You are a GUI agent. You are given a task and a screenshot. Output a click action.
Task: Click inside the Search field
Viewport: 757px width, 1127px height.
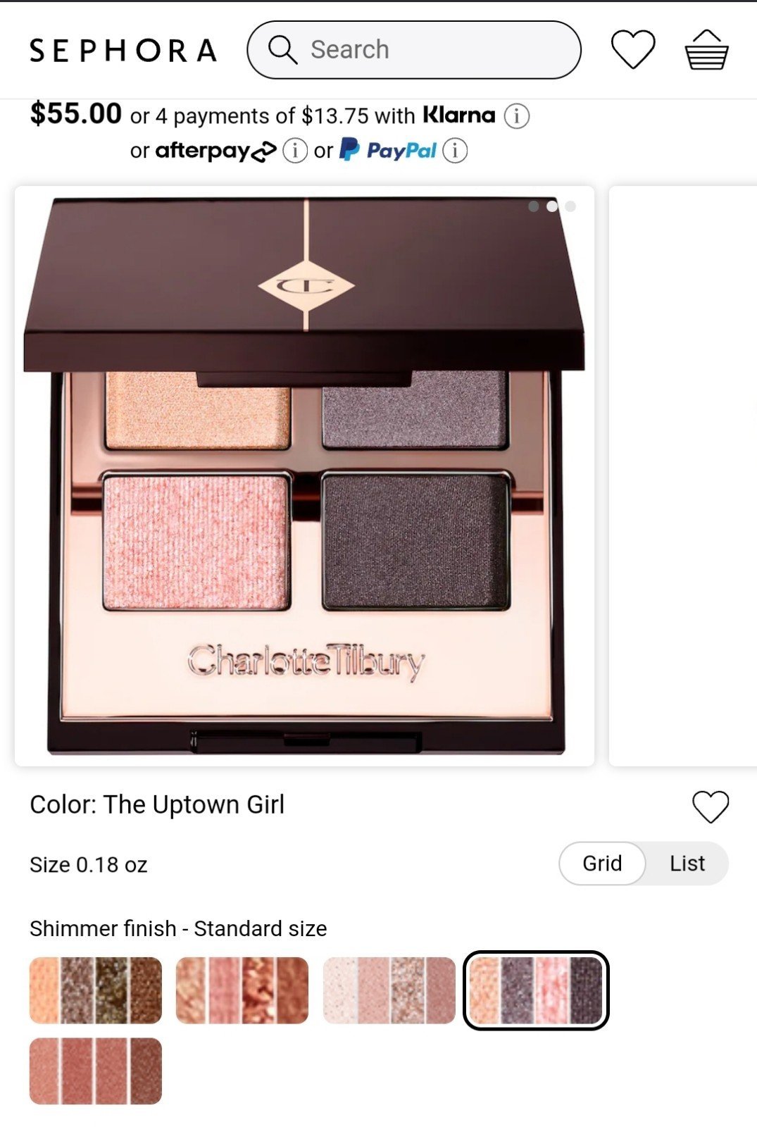pos(414,50)
